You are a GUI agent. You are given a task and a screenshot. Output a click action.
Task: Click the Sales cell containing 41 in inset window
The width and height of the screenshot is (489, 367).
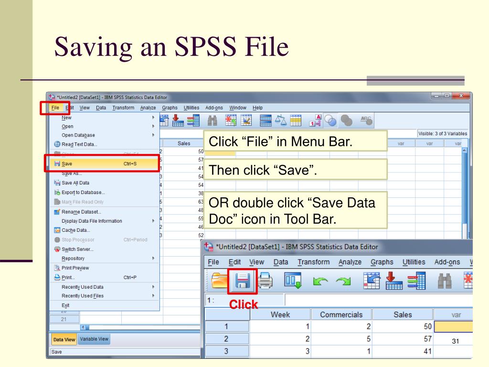tap(402, 351)
